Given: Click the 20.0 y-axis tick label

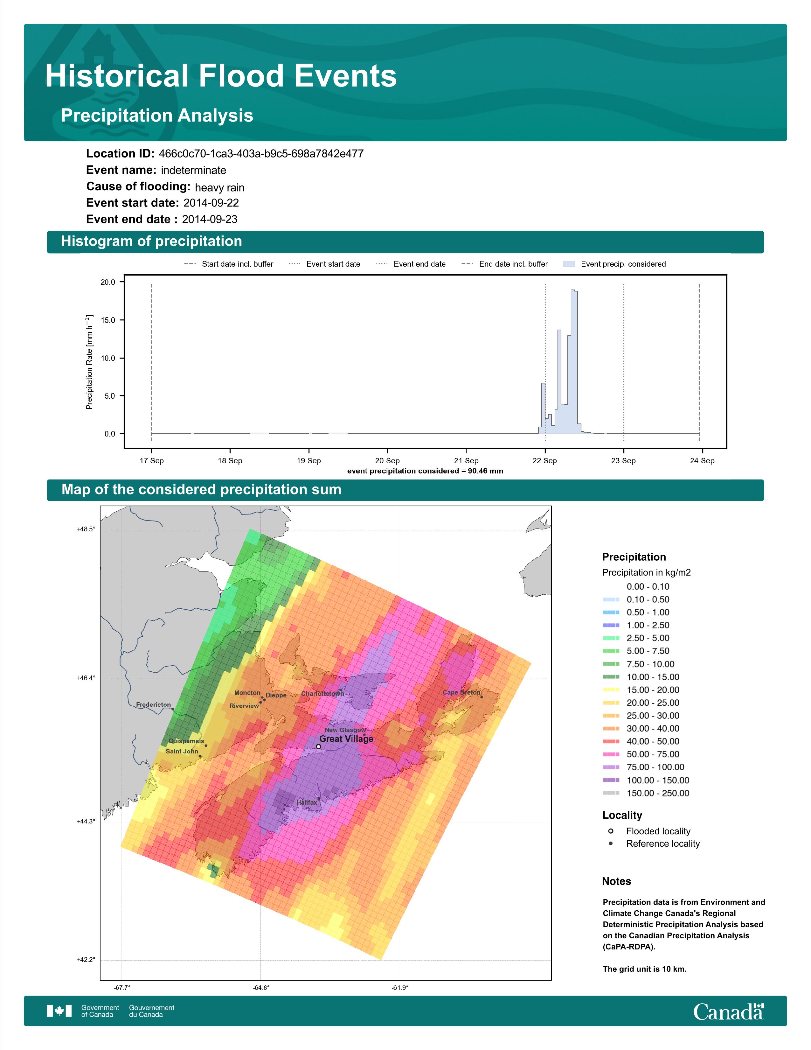Looking at the screenshot, I should click(107, 282).
